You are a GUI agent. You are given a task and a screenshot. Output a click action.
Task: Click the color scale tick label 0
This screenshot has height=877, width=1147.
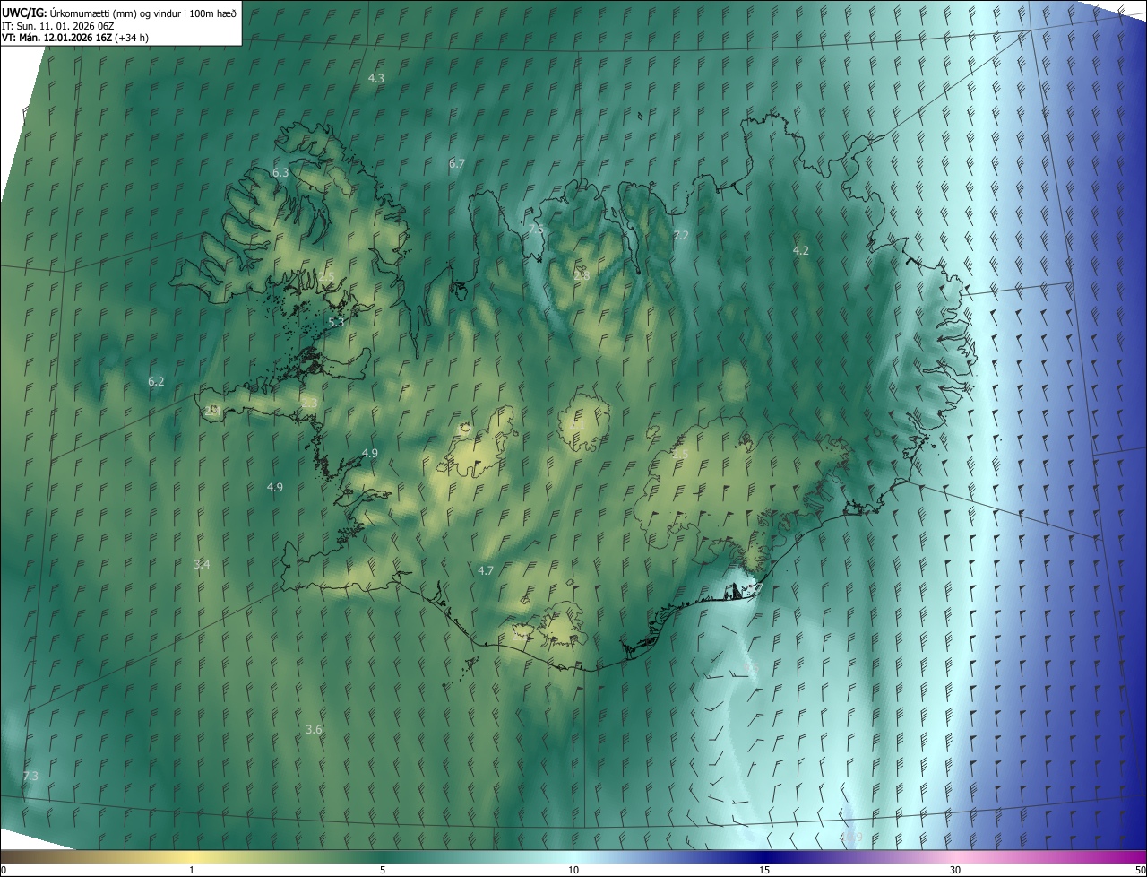[x=4, y=870]
